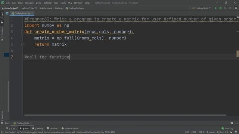Viewport: 239px width, 134px height.
Task: Toggle read-only lock icon in status bar
Action: pyautogui.click(x=231, y=133)
